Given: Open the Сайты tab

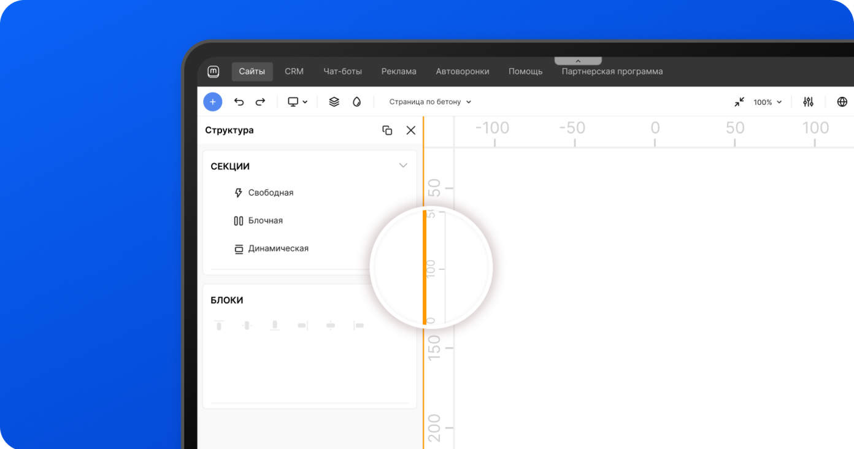Looking at the screenshot, I should pos(252,71).
